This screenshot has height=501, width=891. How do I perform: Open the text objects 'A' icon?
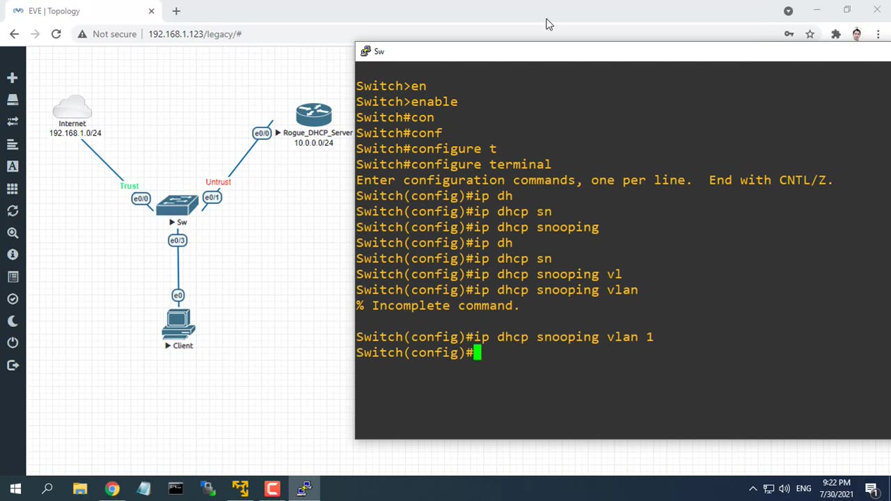click(13, 166)
